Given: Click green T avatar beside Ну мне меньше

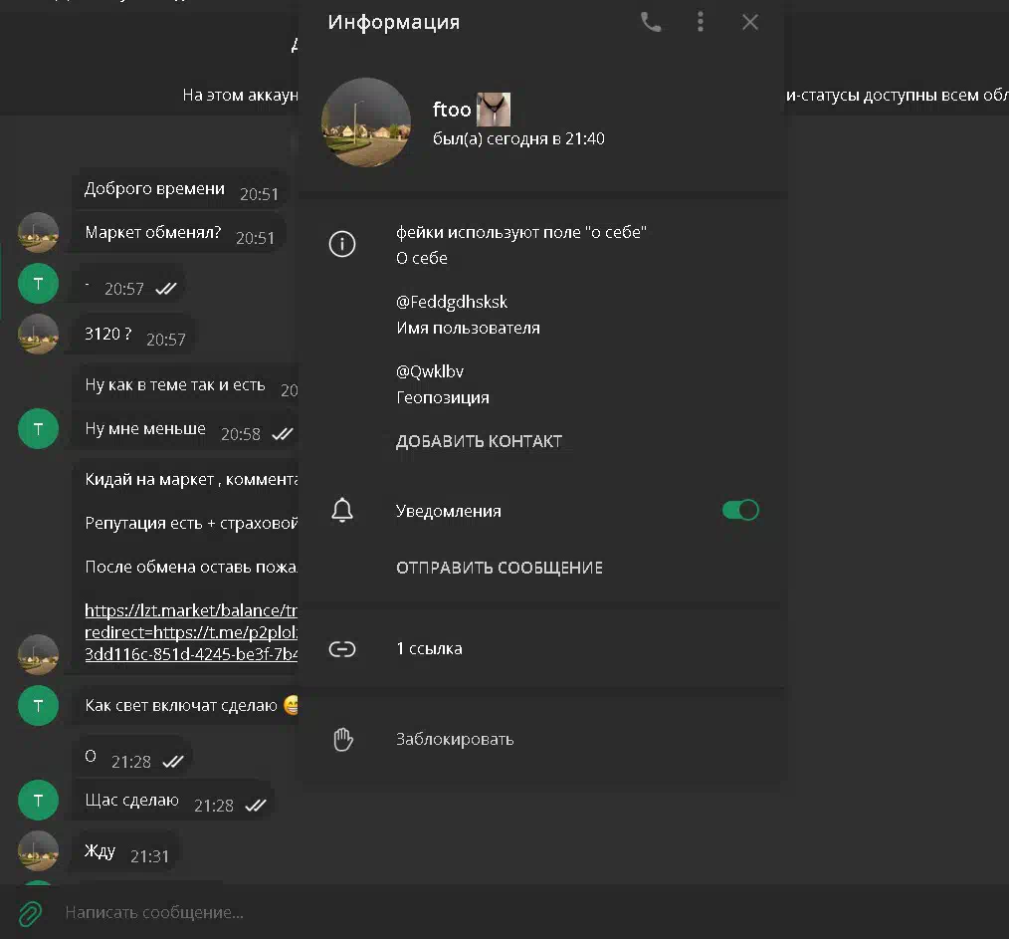Looking at the screenshot, I should pos(38,428).
